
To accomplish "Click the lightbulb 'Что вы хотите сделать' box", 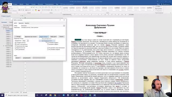I will click(67, 4).
